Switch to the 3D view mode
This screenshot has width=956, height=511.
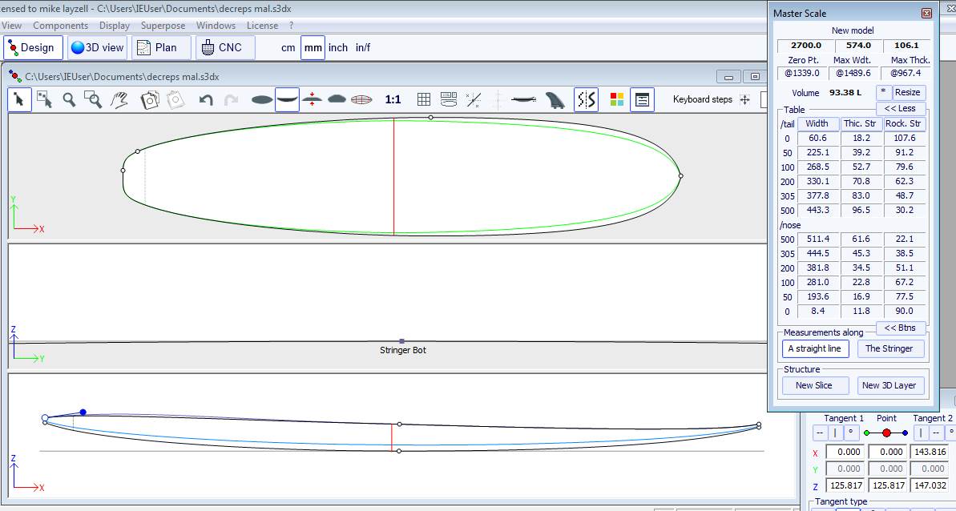98,48
